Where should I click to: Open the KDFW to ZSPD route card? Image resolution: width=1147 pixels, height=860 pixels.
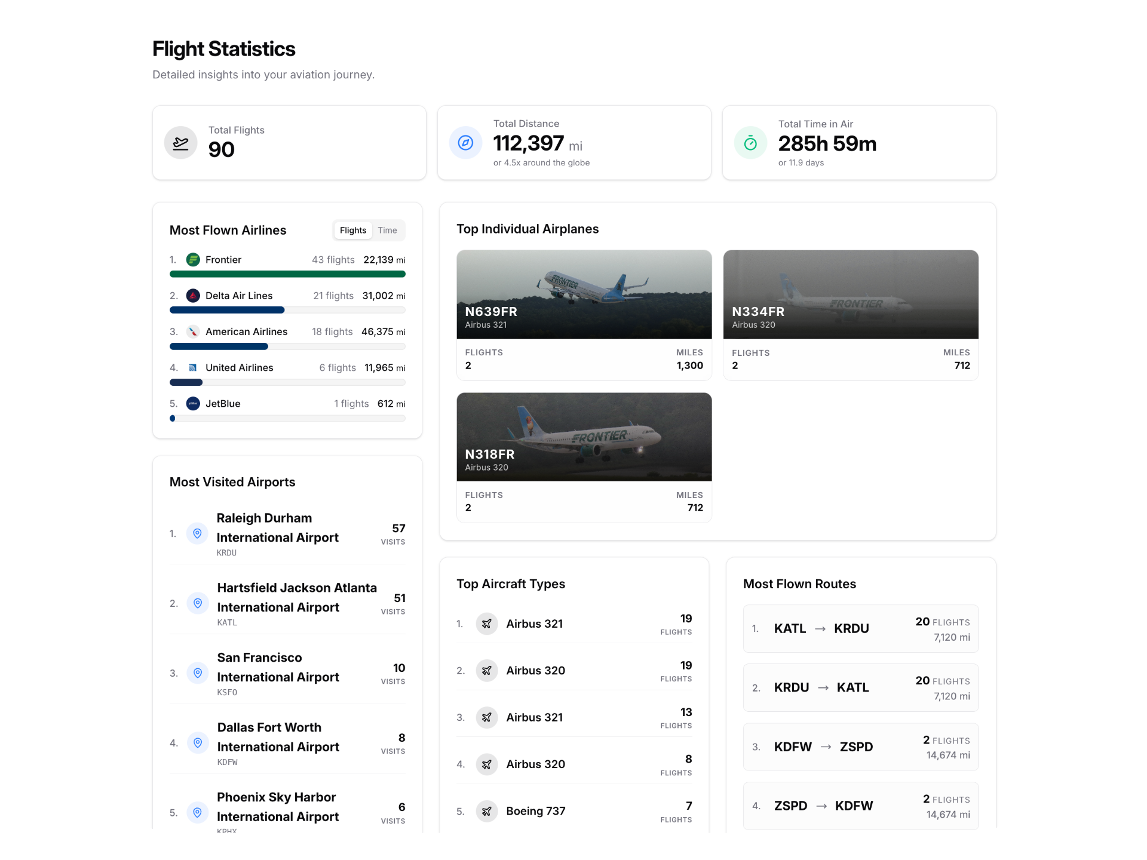[861, 747]
